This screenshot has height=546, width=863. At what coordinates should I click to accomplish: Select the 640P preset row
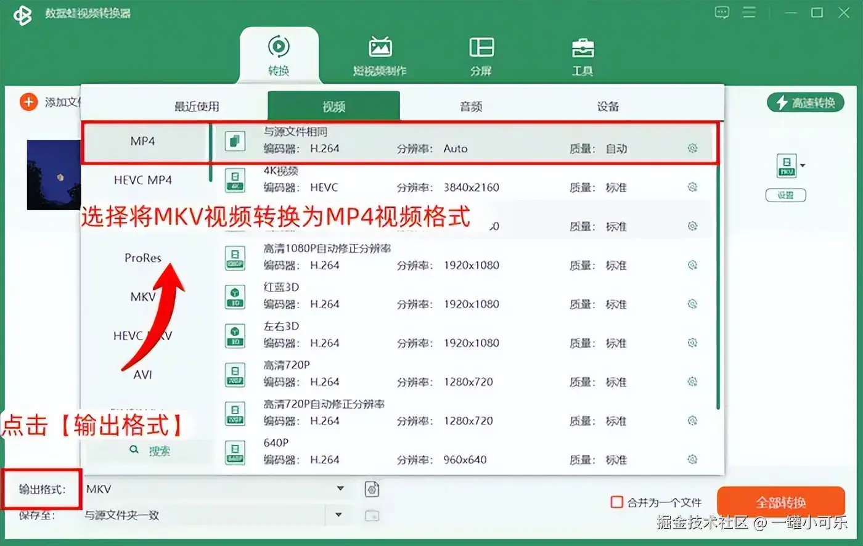point(464,452)
